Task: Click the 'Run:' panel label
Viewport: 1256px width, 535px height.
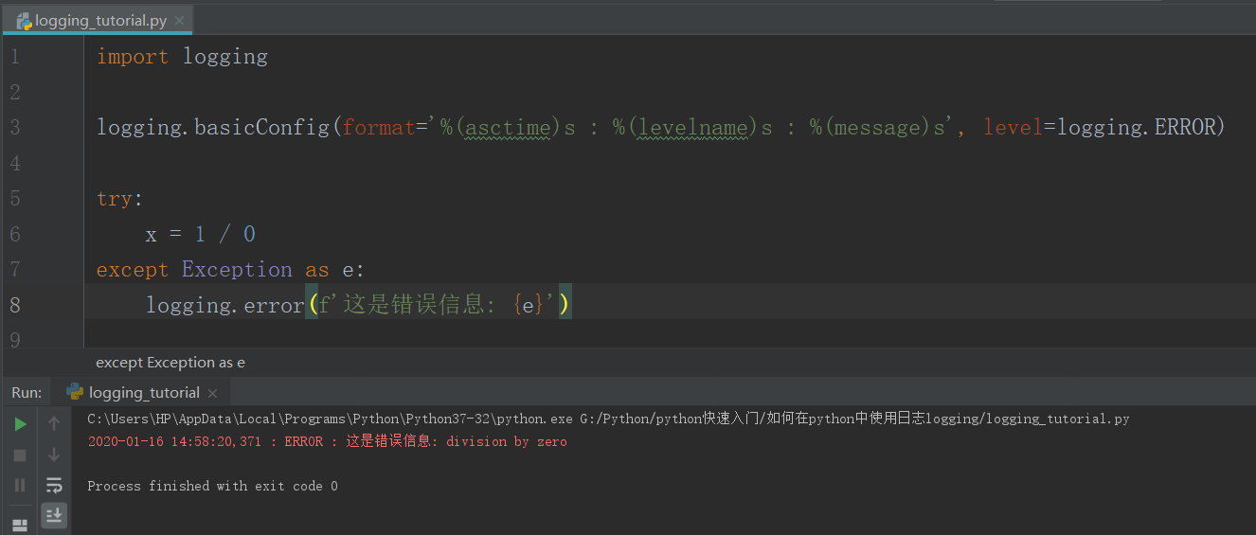Action: point(27,392)
